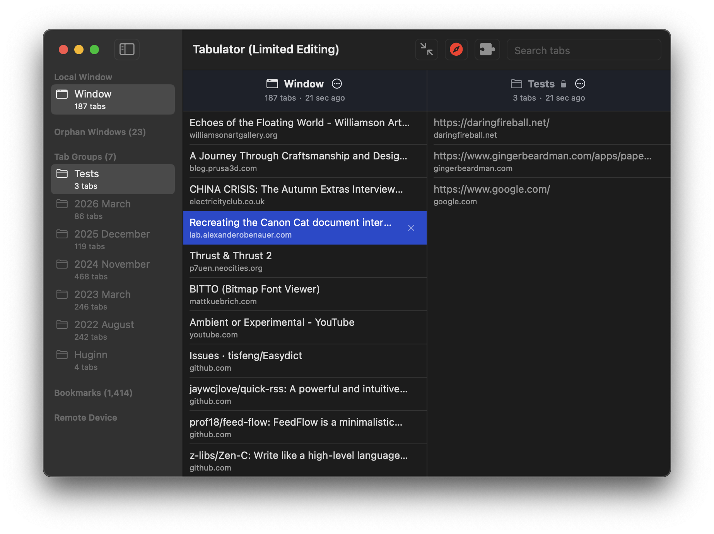Open the extension puzzle-piece toolbar button

click(x=487, y=50)
